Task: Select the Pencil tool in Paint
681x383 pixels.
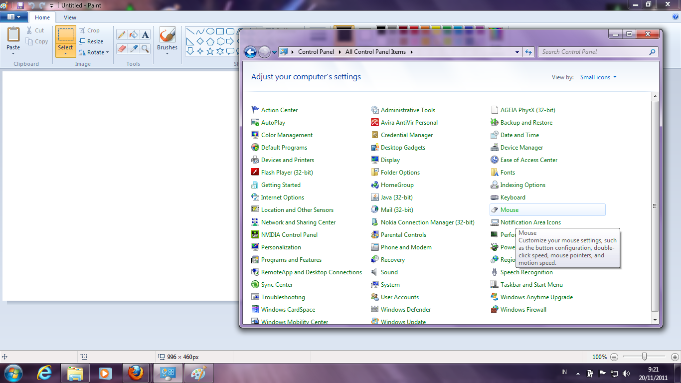Action: click(121, 35)
